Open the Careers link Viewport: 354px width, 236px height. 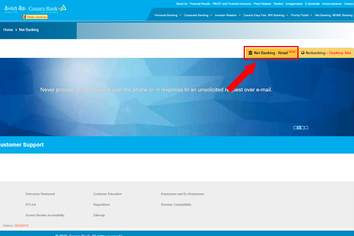point(349,4)
